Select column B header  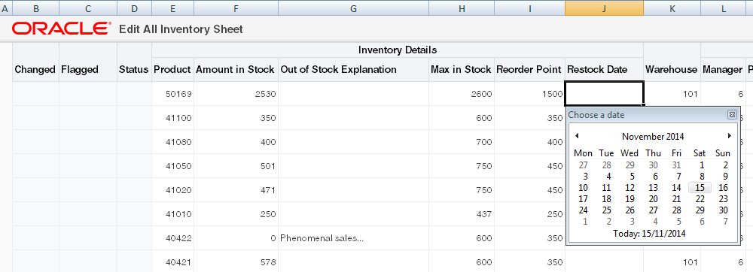pyautogui.click(x=35, y=8)
